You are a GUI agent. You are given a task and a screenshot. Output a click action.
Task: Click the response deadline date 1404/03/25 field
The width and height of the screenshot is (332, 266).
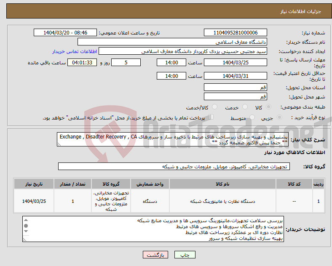(235, 62)
